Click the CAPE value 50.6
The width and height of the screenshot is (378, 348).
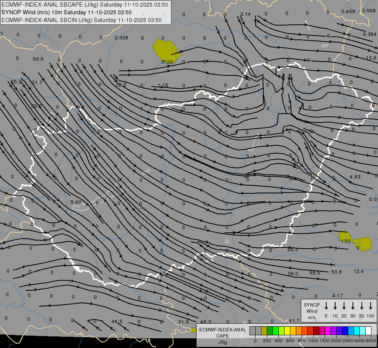click(38, 59)
